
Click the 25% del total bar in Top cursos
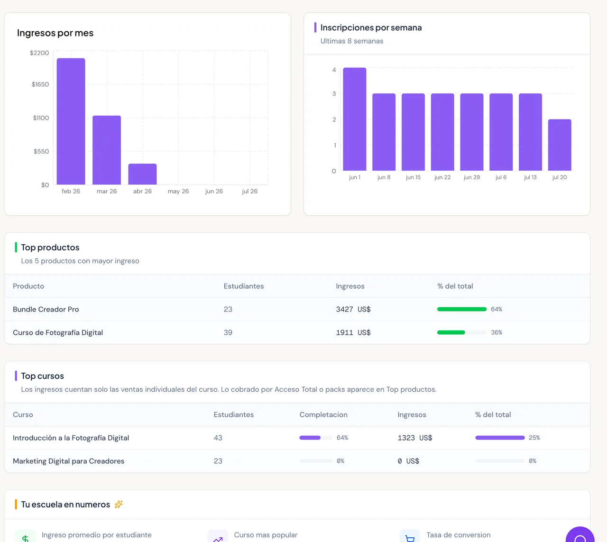click(500, 438)
